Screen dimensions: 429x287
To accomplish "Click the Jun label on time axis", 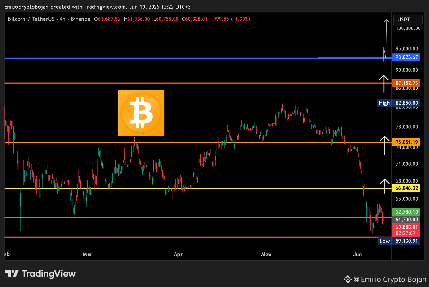I will pos(357,254).
